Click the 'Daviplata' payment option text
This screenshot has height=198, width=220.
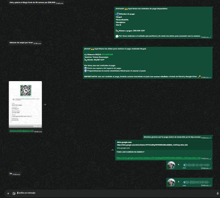(120, 22)
